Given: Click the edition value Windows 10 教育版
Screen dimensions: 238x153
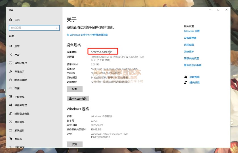Looking at the screenshot, I should 101,116.
